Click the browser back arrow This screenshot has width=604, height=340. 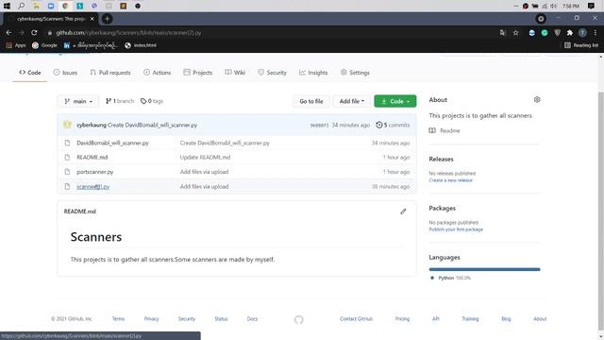[x=8, y=33]
